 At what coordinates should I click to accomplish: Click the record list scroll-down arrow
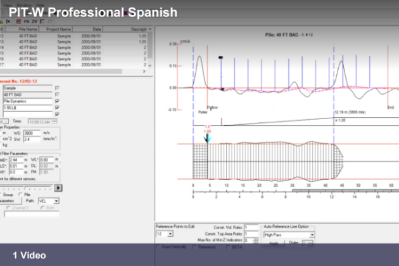tap(150, 65)
